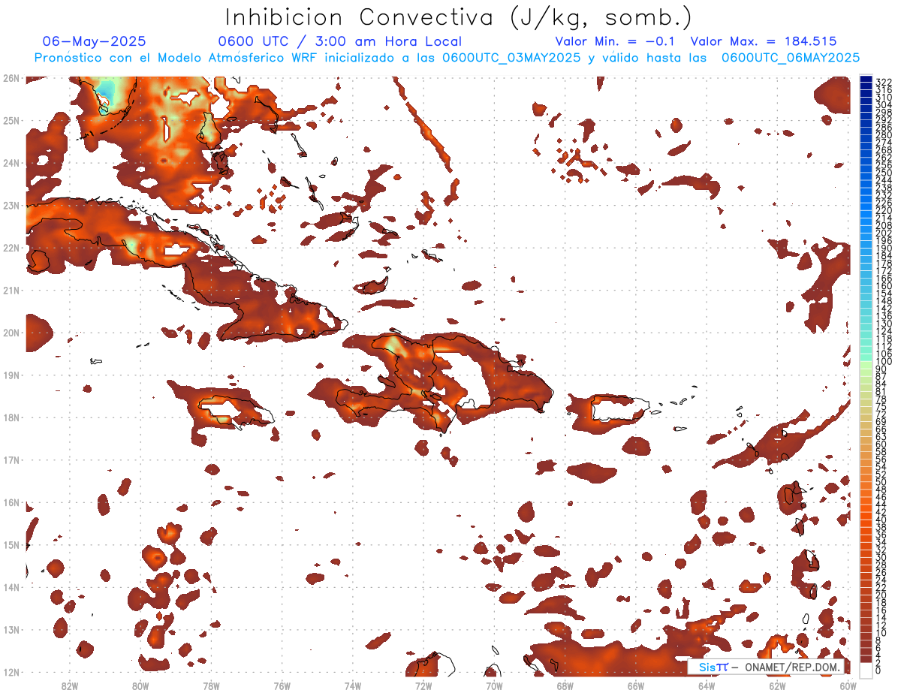Click the '72W' longitude label
The width and height of the screenshot is (901, 696).
coord(423,685)
